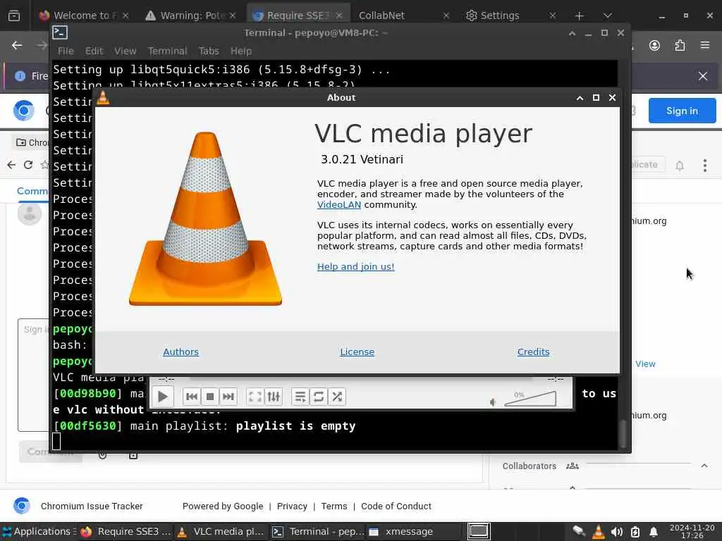
Task: Switch to 'Welcome to F' Firefox tab
Action: point(83,15)
